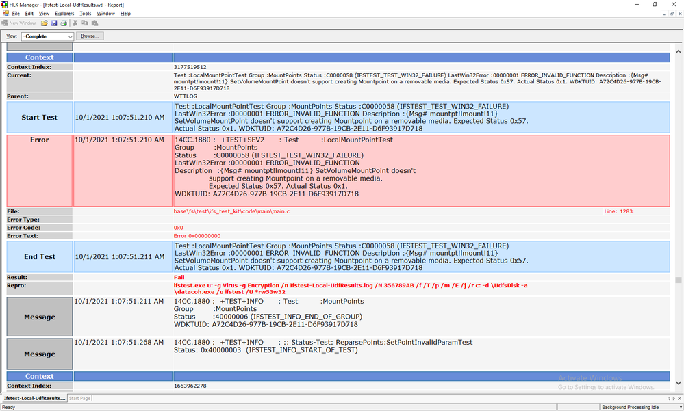Open the Edit menu
This screenshot has height=411, width=684.
(29, 14)
